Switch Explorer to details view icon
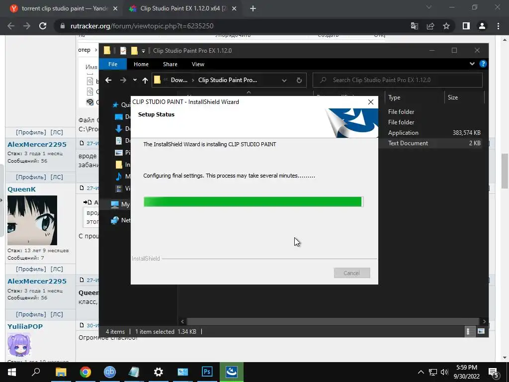509x382 pixels. 470,332
